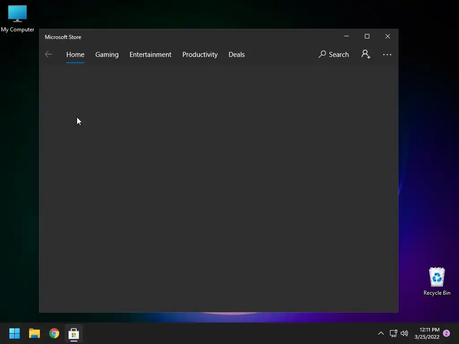
Task: Open network status tray icon
Action: [393, 333]
